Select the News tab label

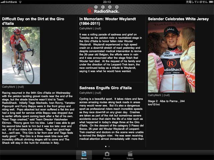[x=84, y=158]
